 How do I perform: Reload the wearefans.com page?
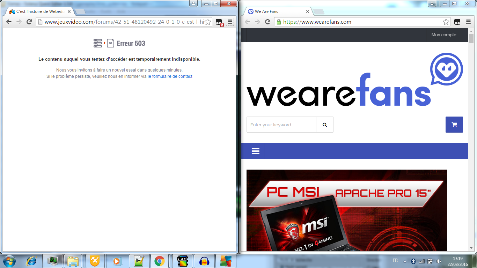[x=268, y=22]
